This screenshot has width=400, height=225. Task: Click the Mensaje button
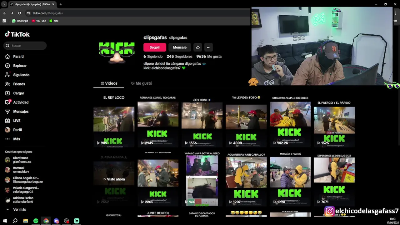point(180,47)
